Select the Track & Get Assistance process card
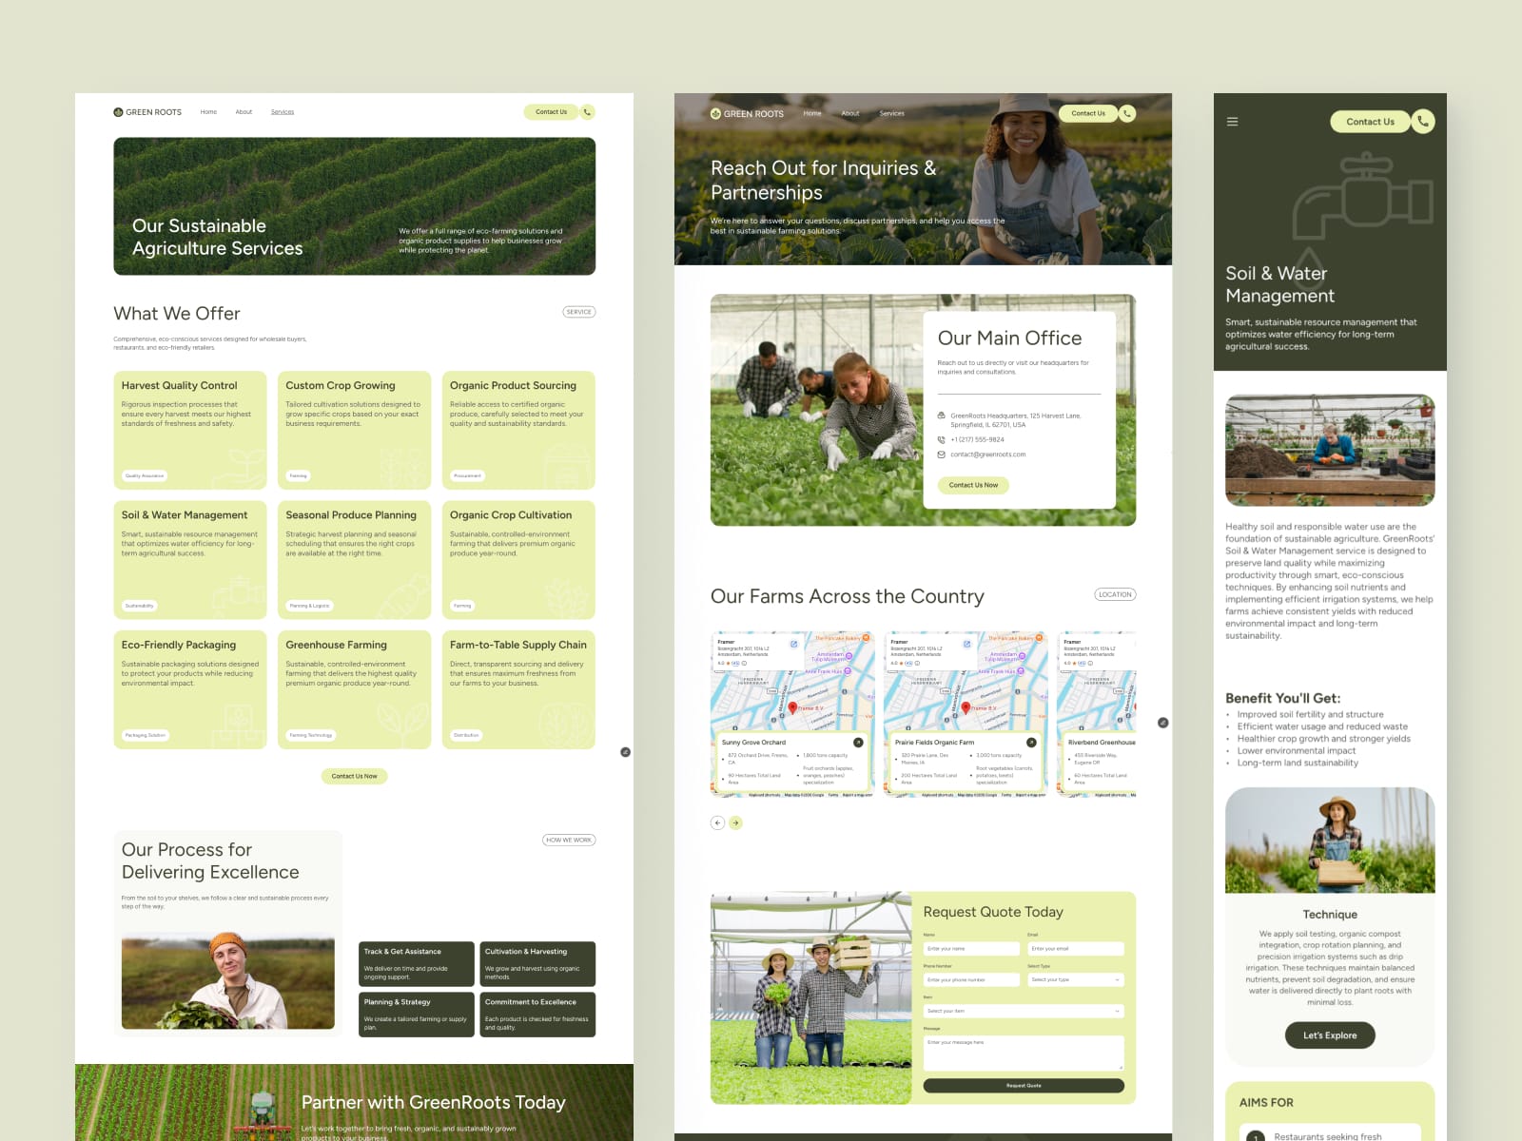The width and height of the screenshot is (1522, 1141). [417, 964]
